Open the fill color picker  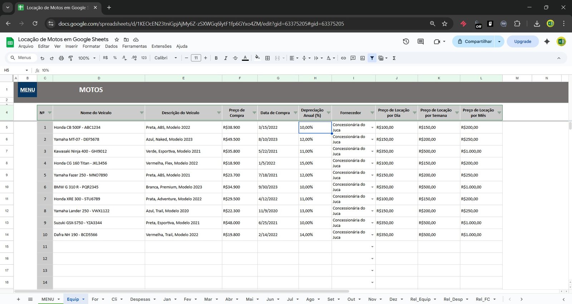257,58
